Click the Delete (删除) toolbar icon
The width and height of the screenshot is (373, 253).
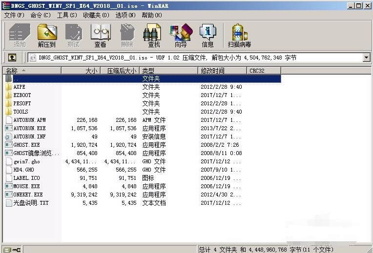click(x=127, y=35)
